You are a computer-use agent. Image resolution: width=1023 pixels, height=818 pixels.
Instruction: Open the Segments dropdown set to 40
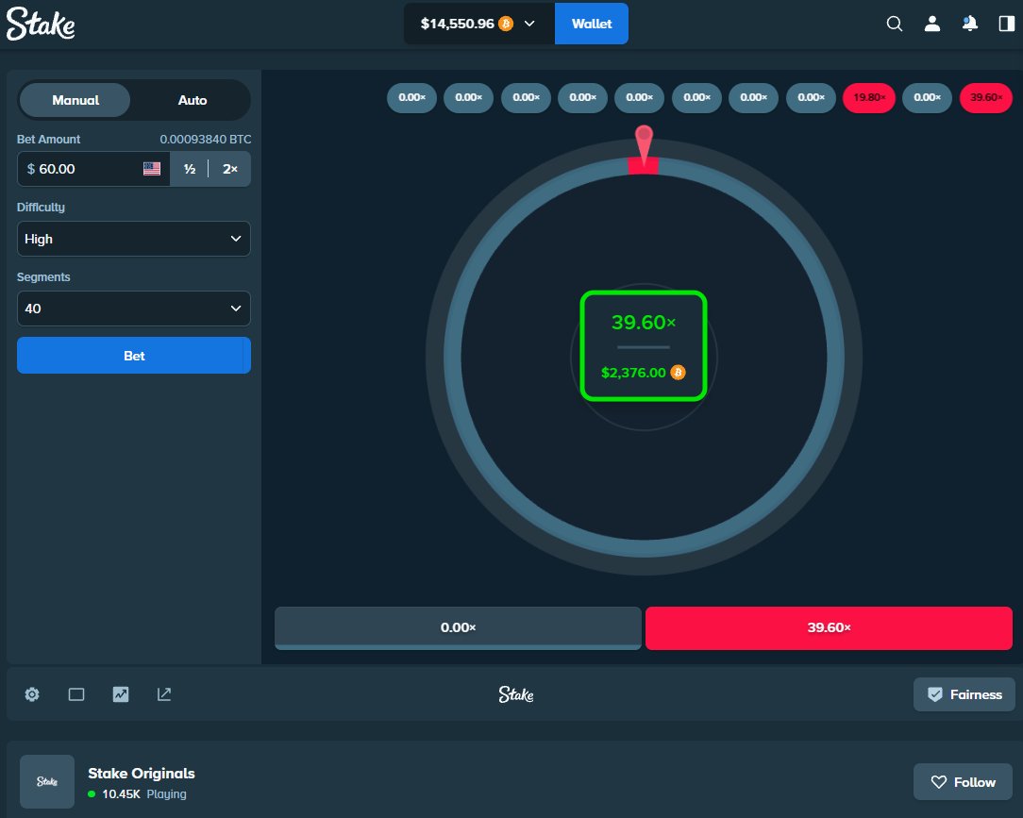tap(134, 309)
